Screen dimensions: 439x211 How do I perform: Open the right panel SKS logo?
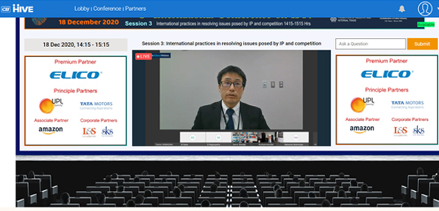point(419,131)
